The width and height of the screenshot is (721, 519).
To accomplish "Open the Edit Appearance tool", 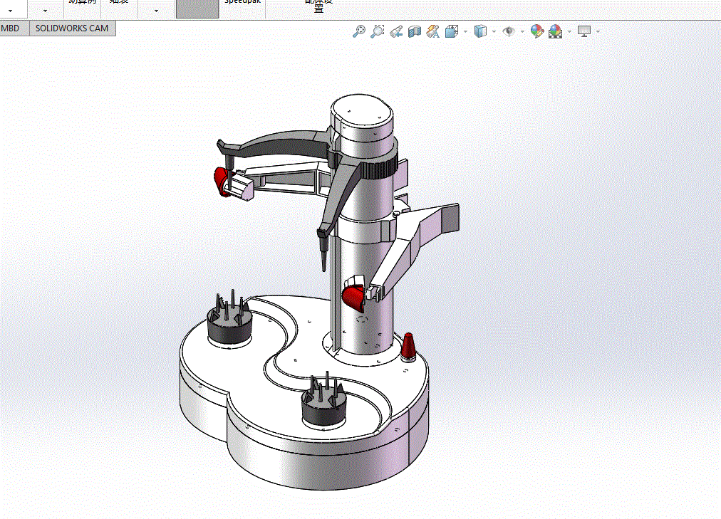I will 536,31.
